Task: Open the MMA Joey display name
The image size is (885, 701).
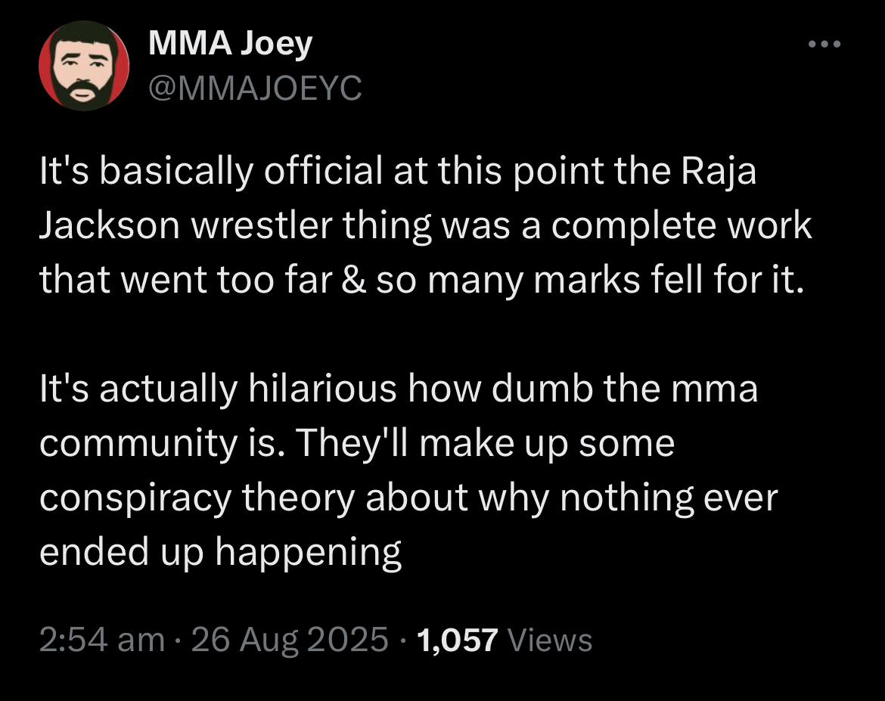Action: coord(230,45)
